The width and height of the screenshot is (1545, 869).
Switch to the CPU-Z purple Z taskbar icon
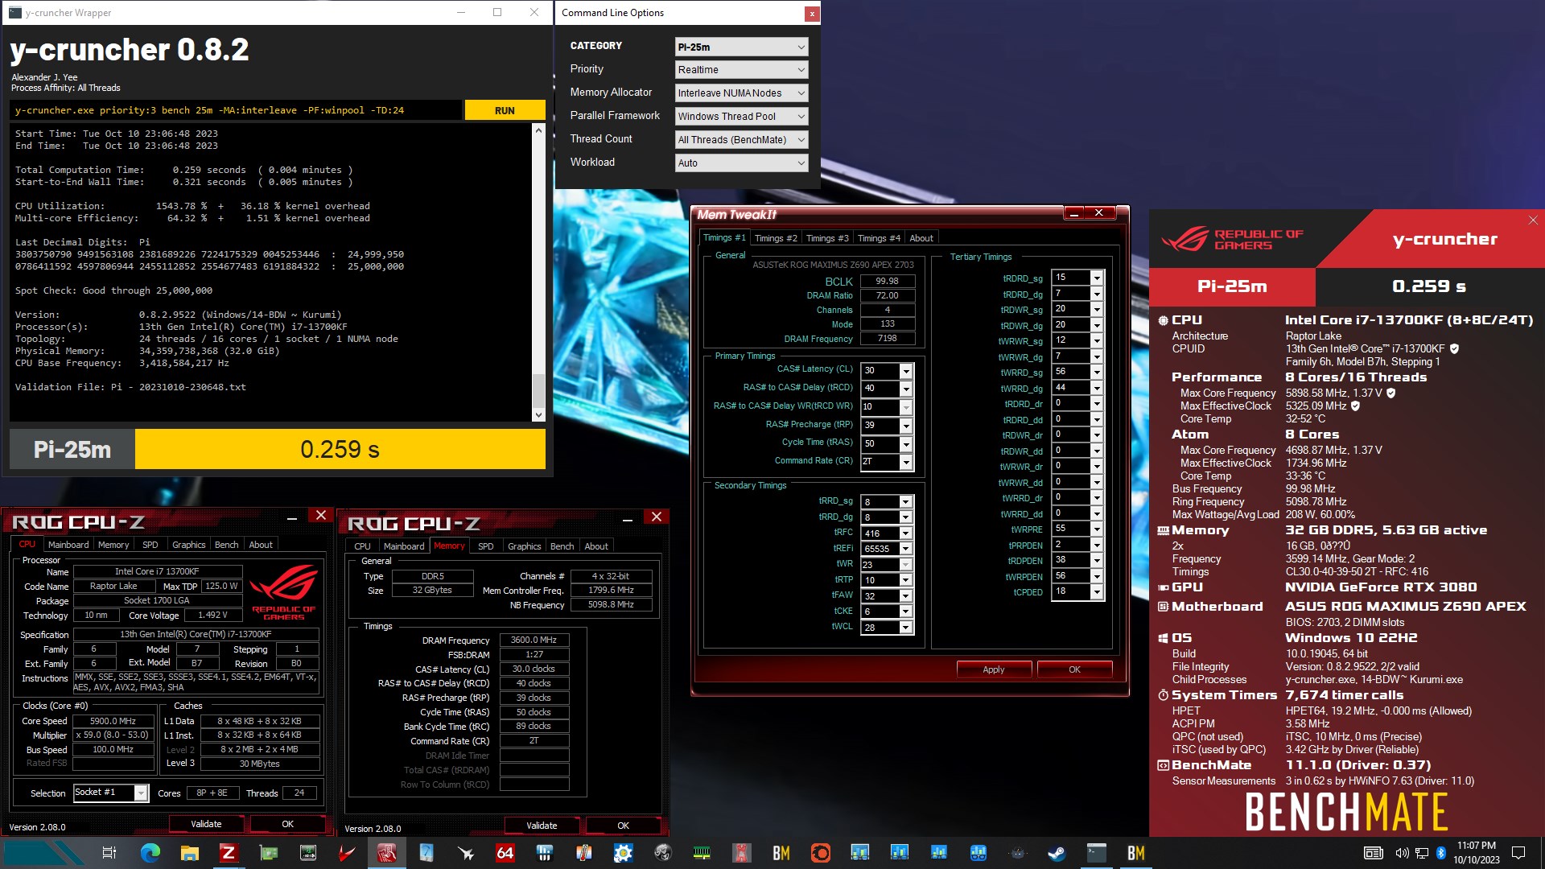tap(229, 853)
